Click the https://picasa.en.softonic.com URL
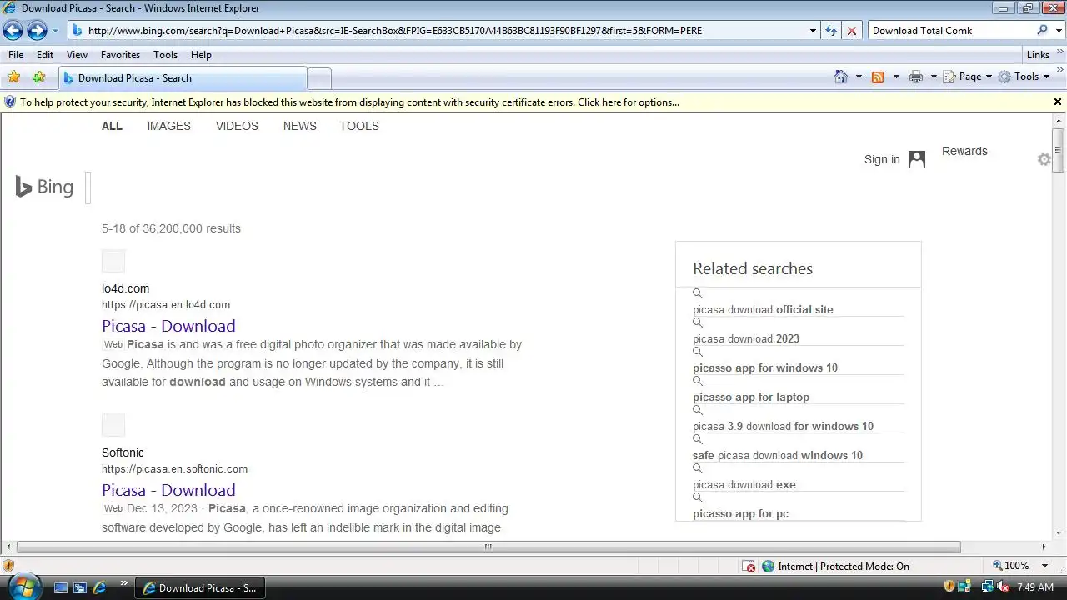 174,469
